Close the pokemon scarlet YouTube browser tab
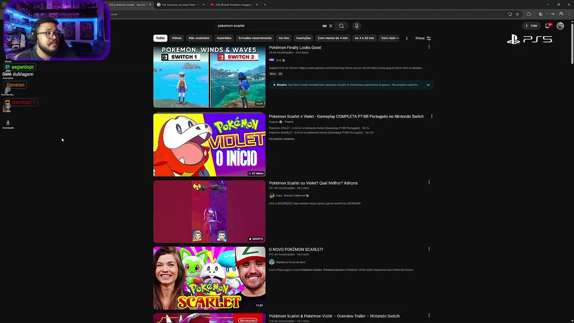The height and width of the screenshot is (323, 574). coord(150,4)
